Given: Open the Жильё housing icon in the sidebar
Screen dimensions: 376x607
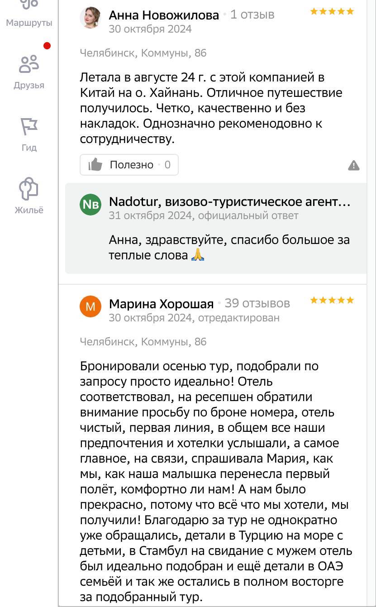Looking at the screenshot, I should click(x=29, y=195).
